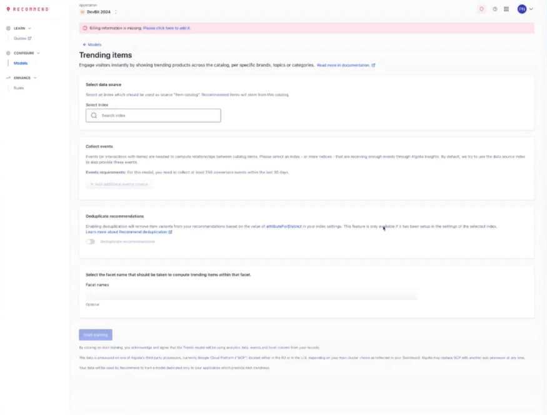Click the search magnifier icon
This screenshot has width=547, height=415.
pyautogui.click(x=94, y=116)
